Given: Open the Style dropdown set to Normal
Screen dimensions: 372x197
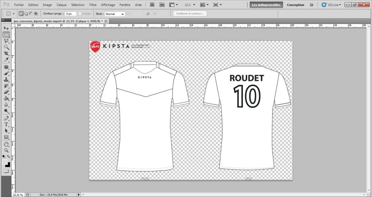Looking at the screenshot, I should (115, 14).
